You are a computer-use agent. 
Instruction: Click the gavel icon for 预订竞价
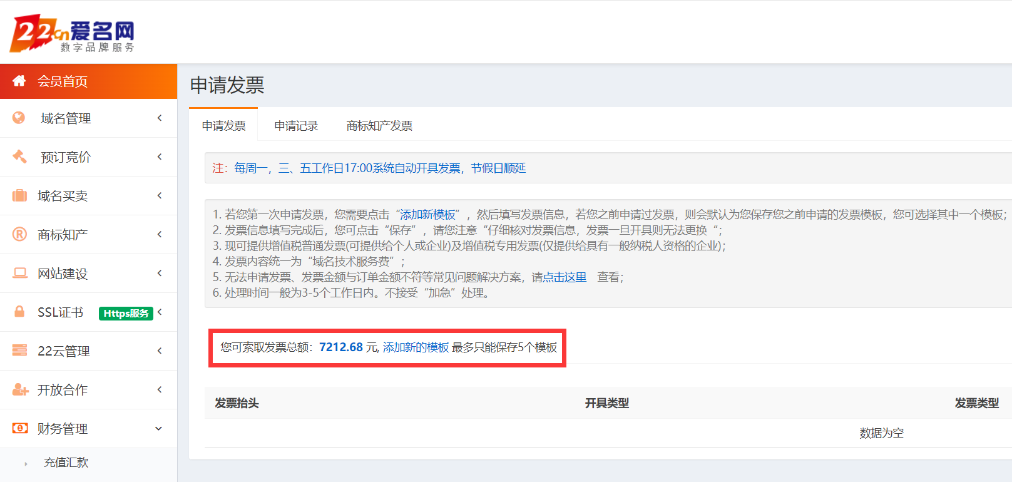pos(19,156)
